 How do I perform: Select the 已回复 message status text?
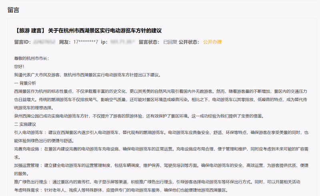point(170,42)
